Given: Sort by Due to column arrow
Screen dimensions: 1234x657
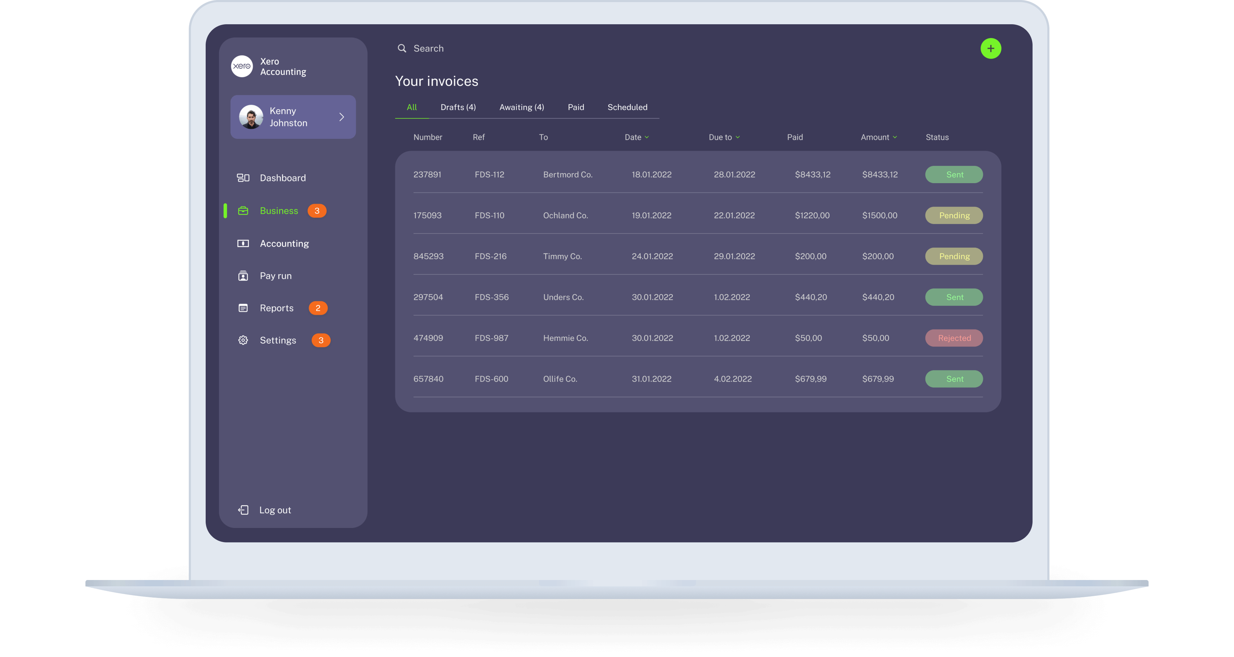Looking at the screenshot, I should click(738, 137).
